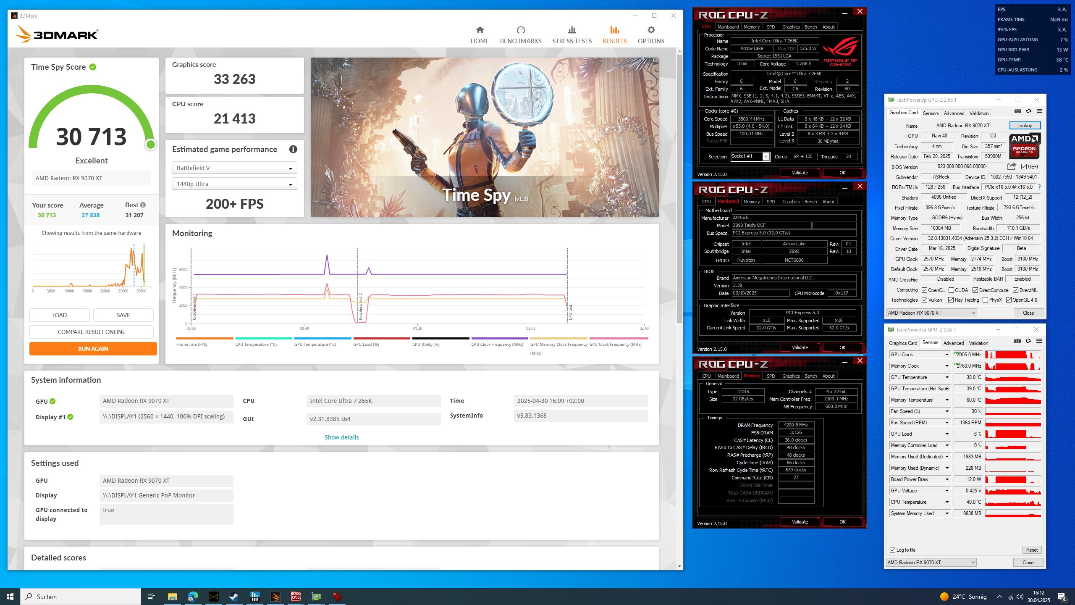
Task: Click the volume icon in system tray
Action: coord(1020,597)
